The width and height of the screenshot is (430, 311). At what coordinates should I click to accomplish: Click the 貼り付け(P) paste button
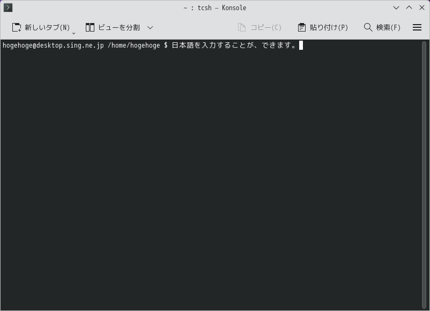tap(323, 27)
